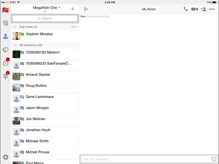
Task: Tap battery indicator in status bar
Action: (215, 2)
